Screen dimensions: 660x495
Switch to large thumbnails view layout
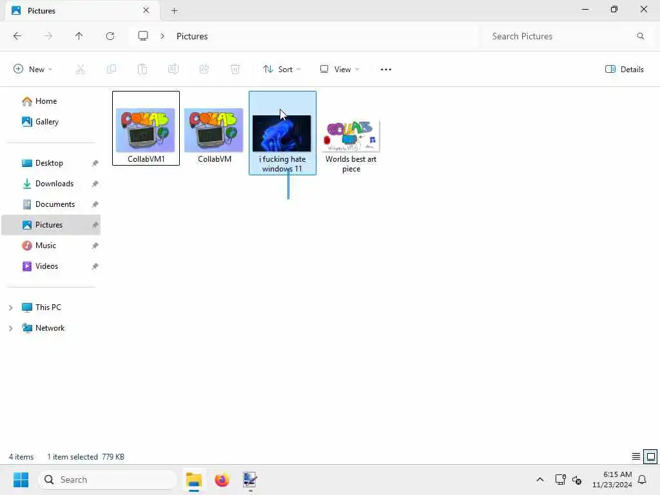click(x=651, y=456)
